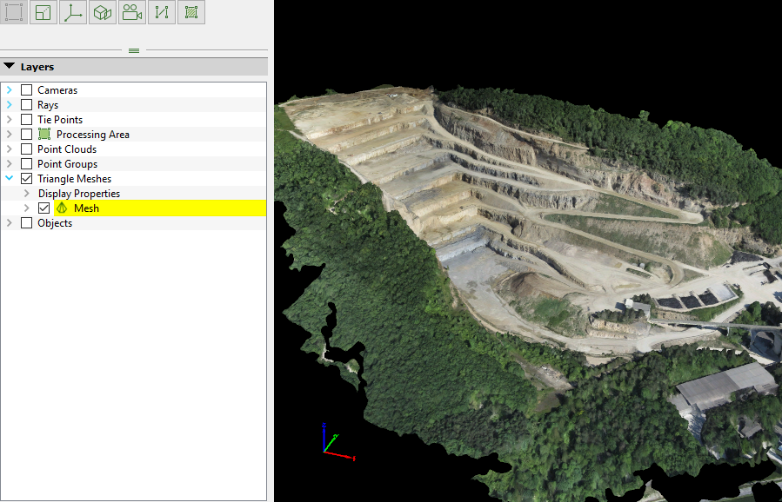
Task: Click the 3D box view toolbar icon
Action: pos(102,12)
